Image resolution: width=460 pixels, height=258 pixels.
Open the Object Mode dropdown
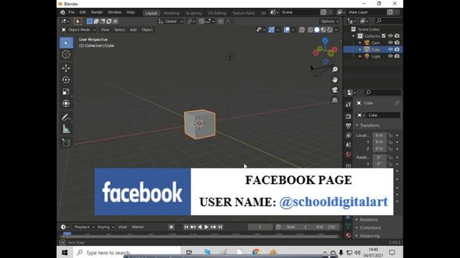pyautogui.click(x=78, y=30)
